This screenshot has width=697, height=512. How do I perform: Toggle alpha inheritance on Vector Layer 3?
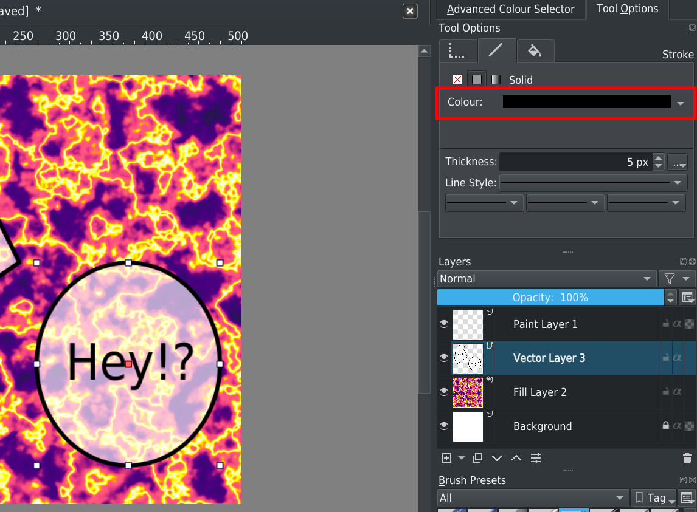pyautogui.click(x=677, y=358)
